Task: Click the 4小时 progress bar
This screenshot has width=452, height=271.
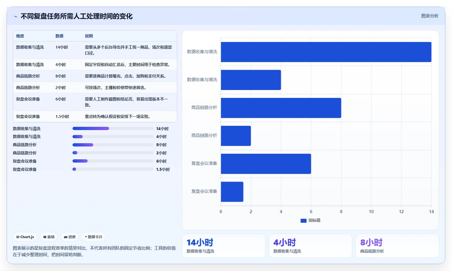Action: 113,136
